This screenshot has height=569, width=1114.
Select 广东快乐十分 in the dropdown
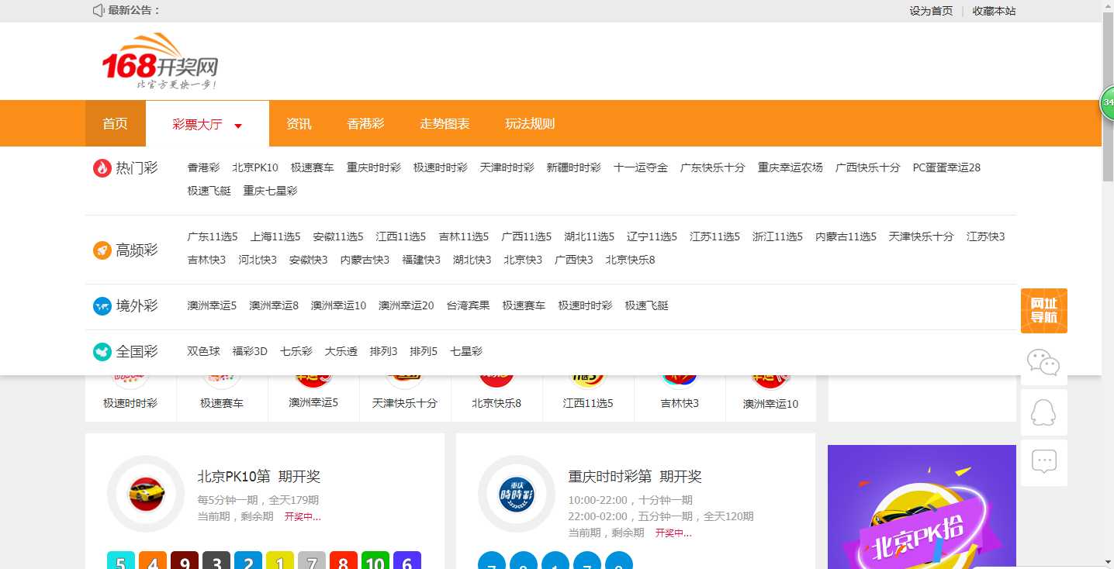pos(713,167)
